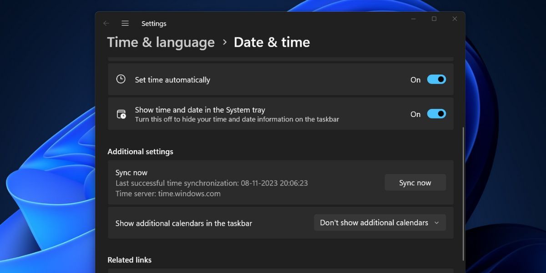Click the back arrow in Settings
546x273 pixels.
tap(106, 23)
